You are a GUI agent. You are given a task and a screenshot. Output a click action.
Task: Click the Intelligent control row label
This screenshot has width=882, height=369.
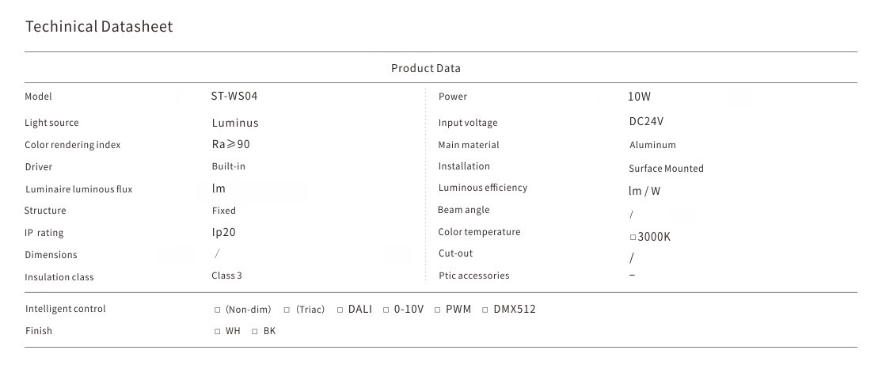coord(65,309)
